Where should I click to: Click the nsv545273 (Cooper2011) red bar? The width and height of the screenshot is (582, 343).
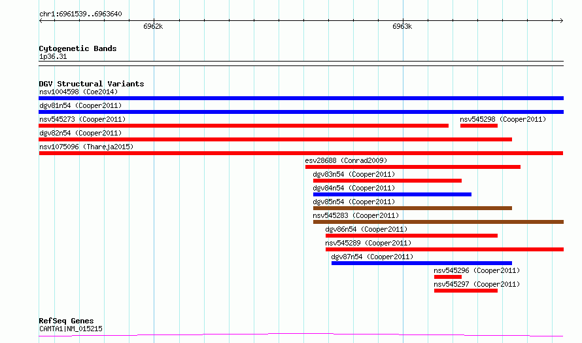pos(243,126)
